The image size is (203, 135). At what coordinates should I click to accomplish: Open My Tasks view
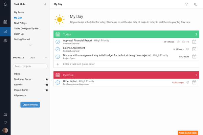click(19, 12)
